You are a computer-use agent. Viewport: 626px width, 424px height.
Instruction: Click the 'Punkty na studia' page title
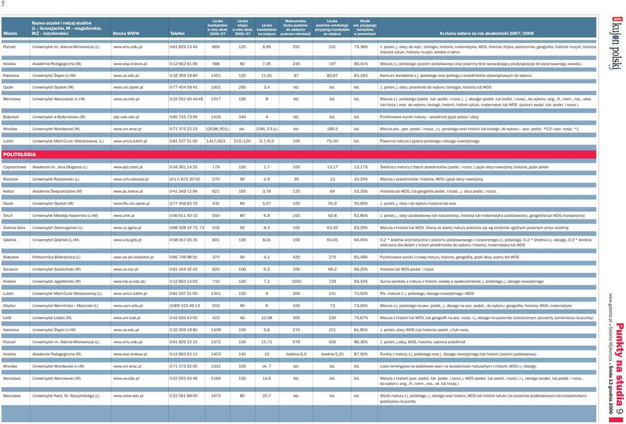[x=618, y=364]
